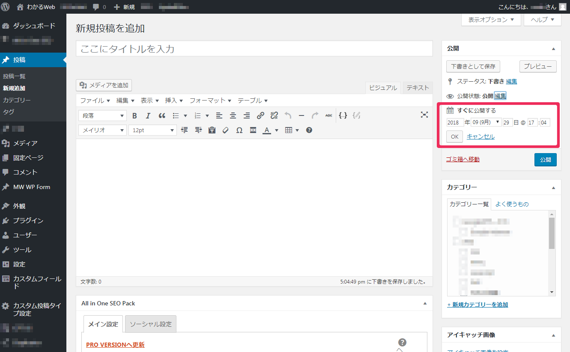Image resolution: width=570 pixels, height=352 pixels.
Task: Collapse the All in One SEO Pack panel
Action: click(x=425, y=303)
